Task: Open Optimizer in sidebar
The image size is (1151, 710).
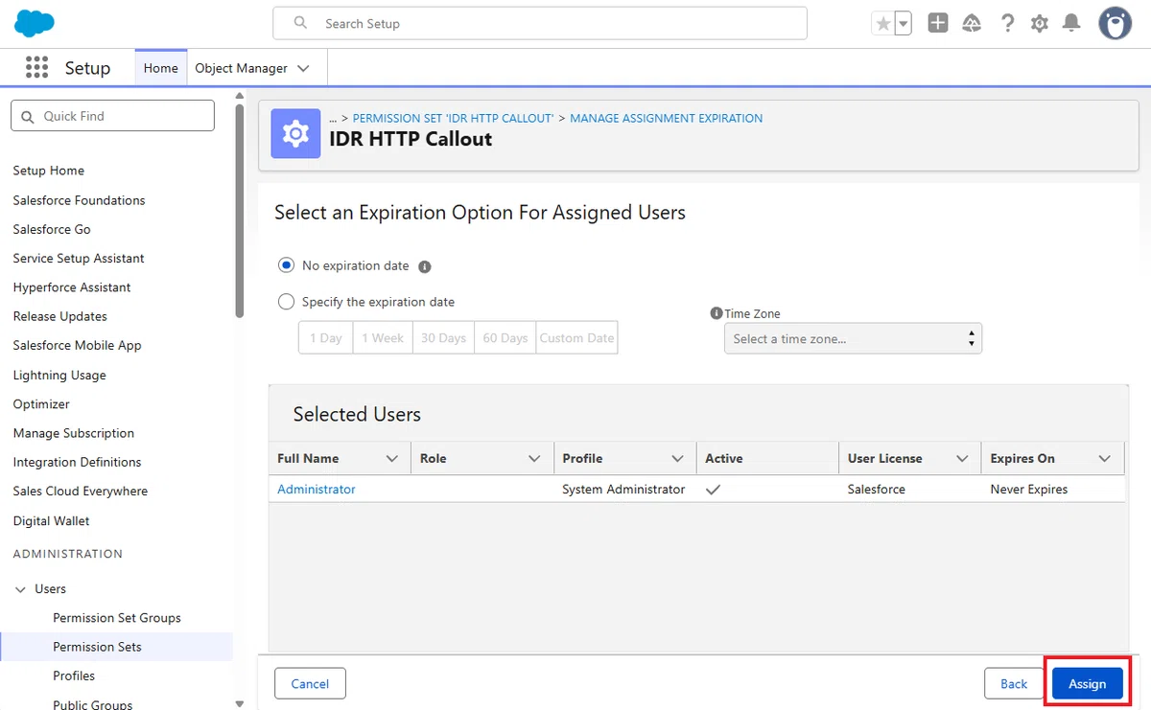Action: 41,404
